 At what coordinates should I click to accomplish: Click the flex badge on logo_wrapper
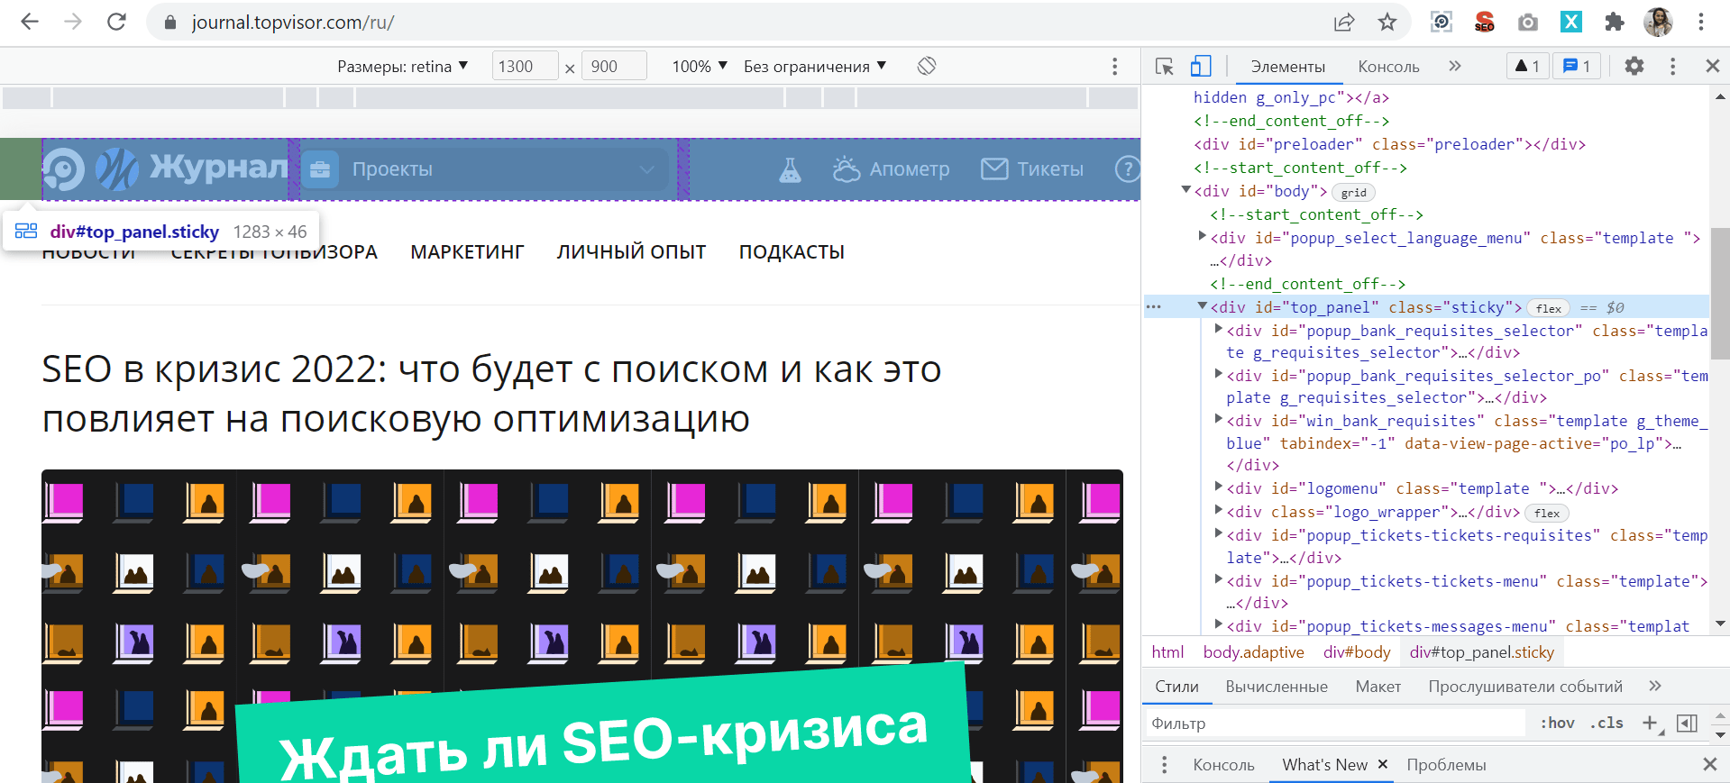1547,513
